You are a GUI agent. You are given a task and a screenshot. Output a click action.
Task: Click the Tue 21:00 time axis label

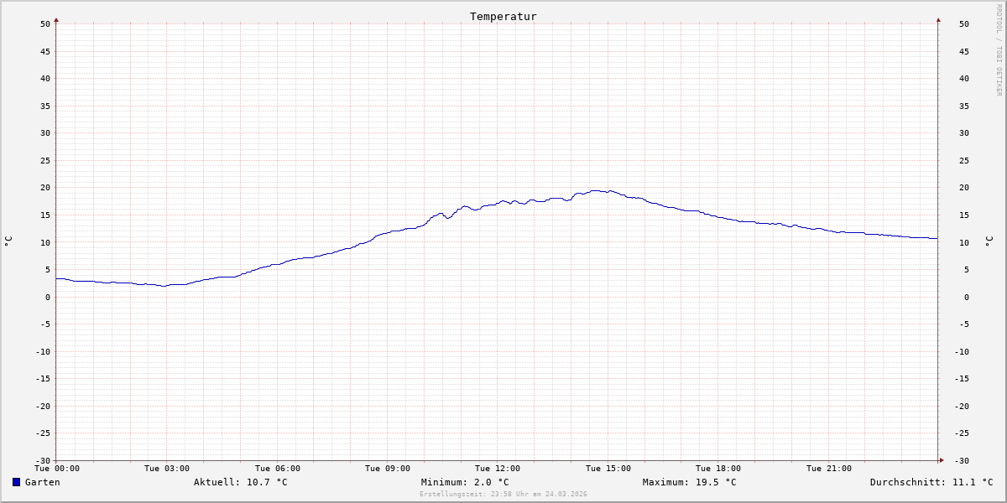(829, 469)
